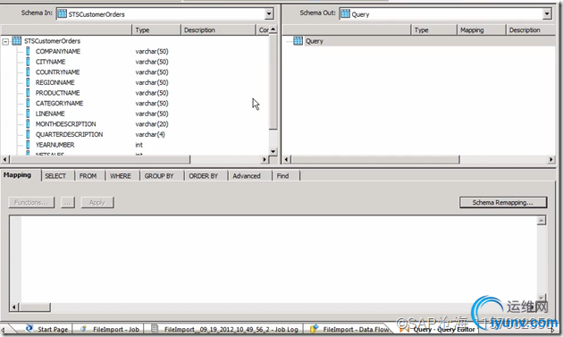Click Schema In horizontal scrollbar left arrow
563x337 pixels.
(x=4, y=159)
